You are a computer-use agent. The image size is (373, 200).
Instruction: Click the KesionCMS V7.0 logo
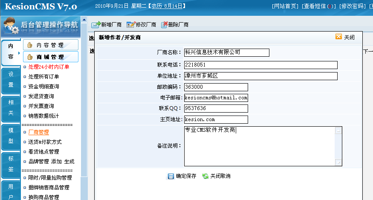pos(41,6)
